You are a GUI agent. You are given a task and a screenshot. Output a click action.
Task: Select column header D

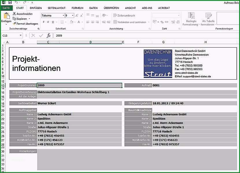tap(90, 42)
